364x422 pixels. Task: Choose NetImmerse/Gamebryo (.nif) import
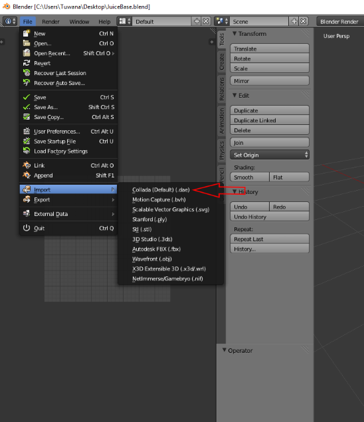click(171, 278)
